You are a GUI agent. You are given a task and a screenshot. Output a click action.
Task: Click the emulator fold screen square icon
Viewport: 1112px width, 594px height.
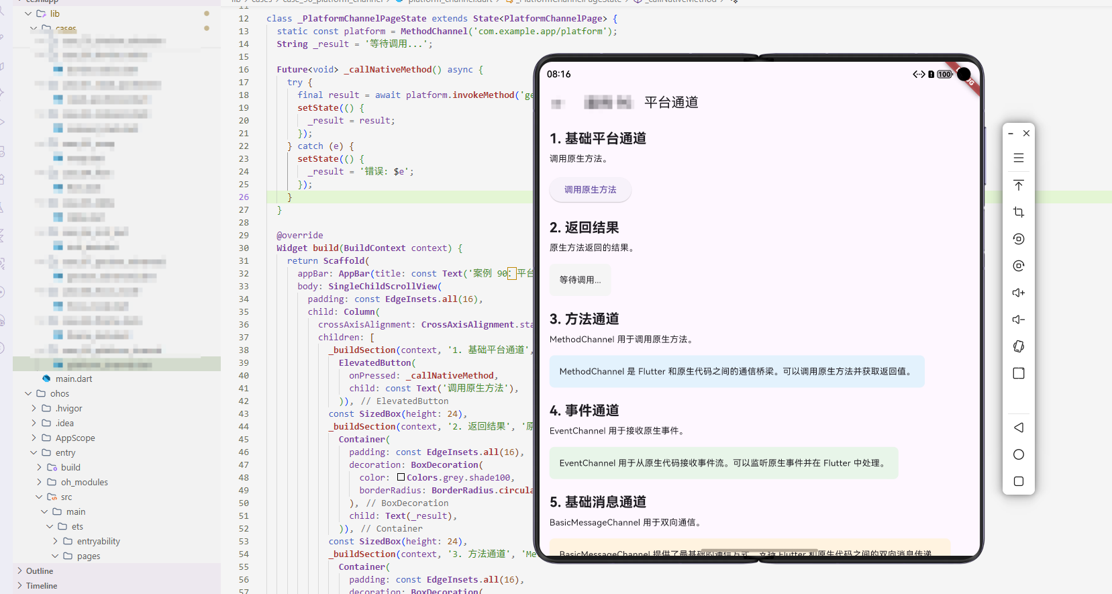click(x=1018, y=373)
